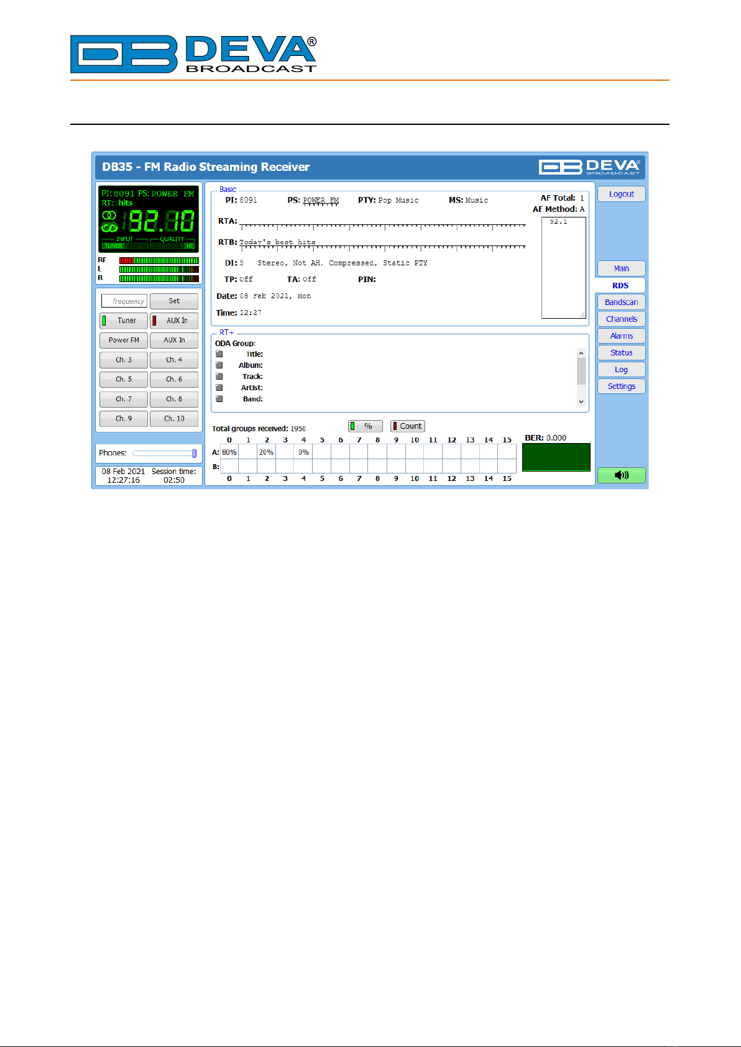Click the PTY value Pop Music

click(x=398, y=201)
